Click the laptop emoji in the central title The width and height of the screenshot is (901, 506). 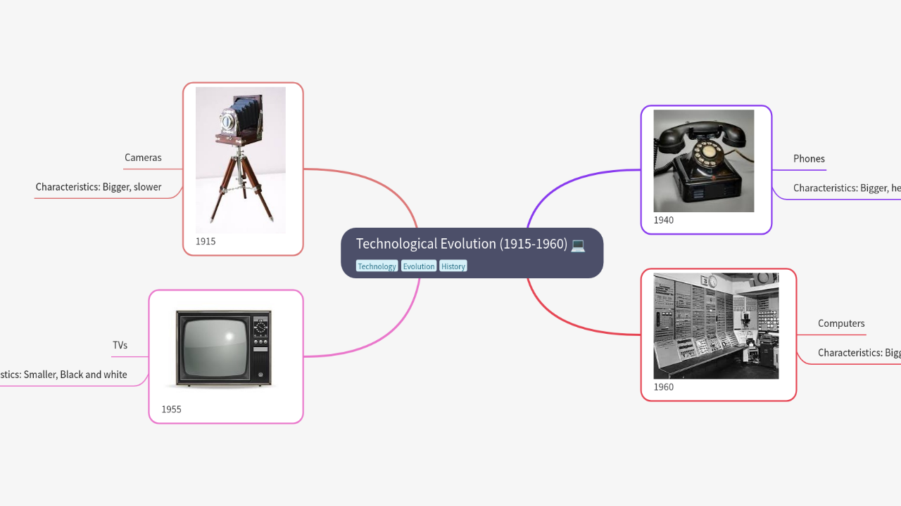click(x=578, y=245)
